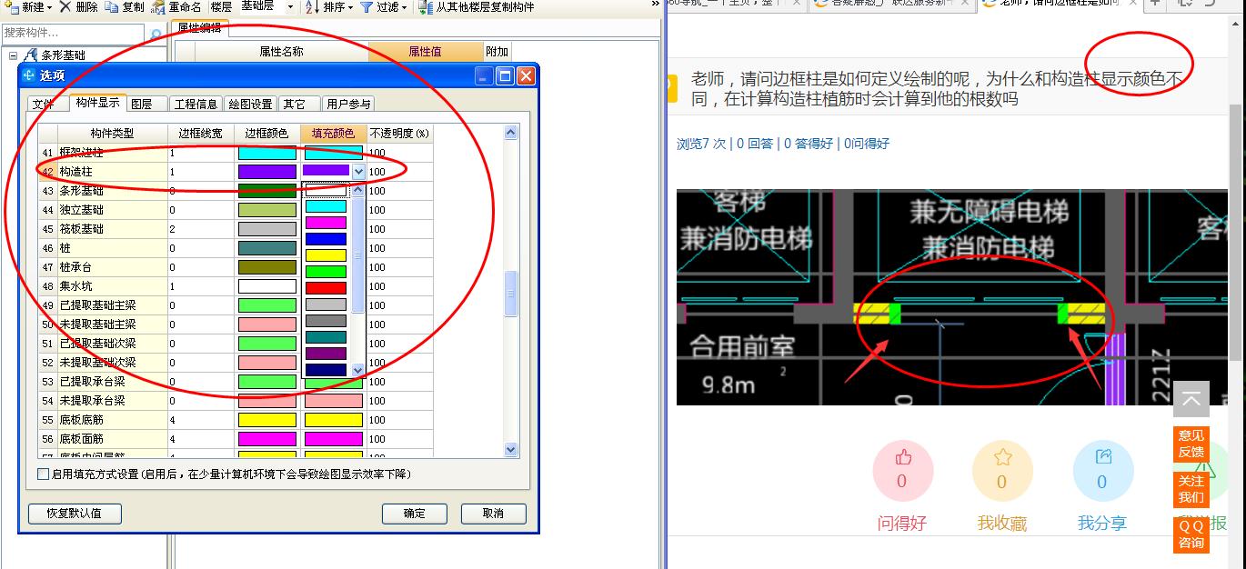The height and width of the screenshot is (569, 1246).
Task: Pick the magenta swatch in the color dropdown
Action: pos(326,223)
